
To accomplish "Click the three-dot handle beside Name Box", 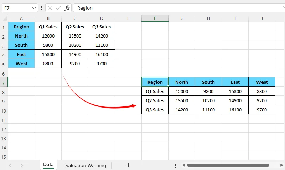I will (42, 8).
